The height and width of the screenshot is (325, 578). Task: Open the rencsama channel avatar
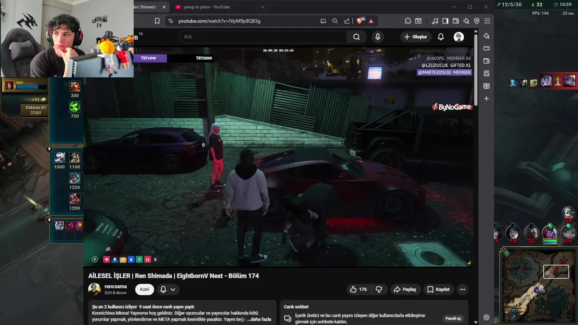(94, 289)
